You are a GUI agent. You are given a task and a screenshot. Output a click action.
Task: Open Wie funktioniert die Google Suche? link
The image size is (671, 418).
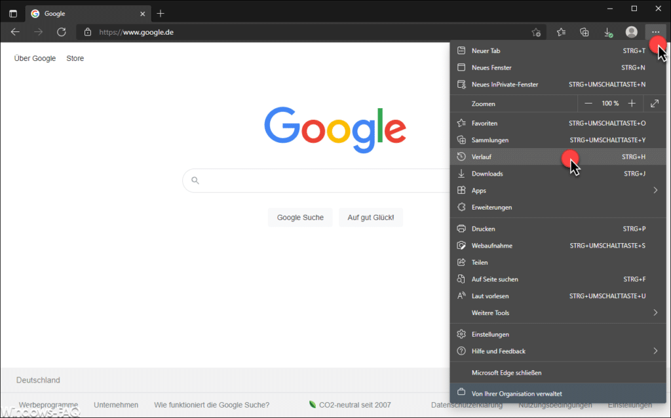coord(212,405)
